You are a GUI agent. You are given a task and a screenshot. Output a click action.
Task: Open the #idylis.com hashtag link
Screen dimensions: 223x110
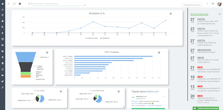(153, 92)
